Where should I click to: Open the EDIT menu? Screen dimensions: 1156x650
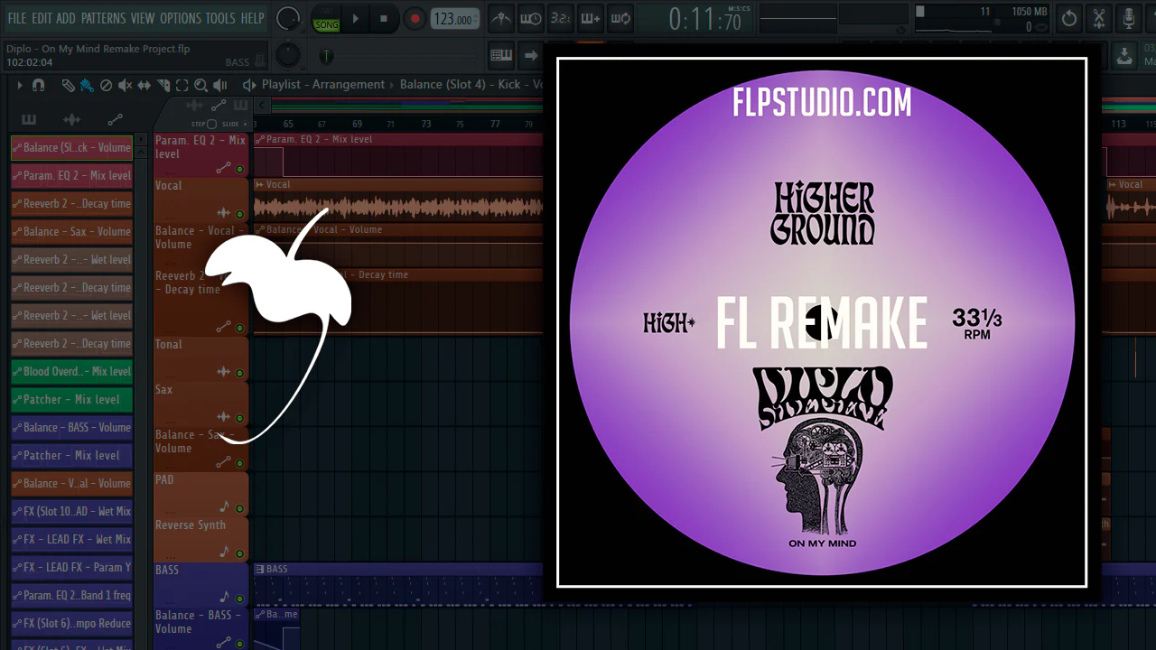[x=42, y=18]
